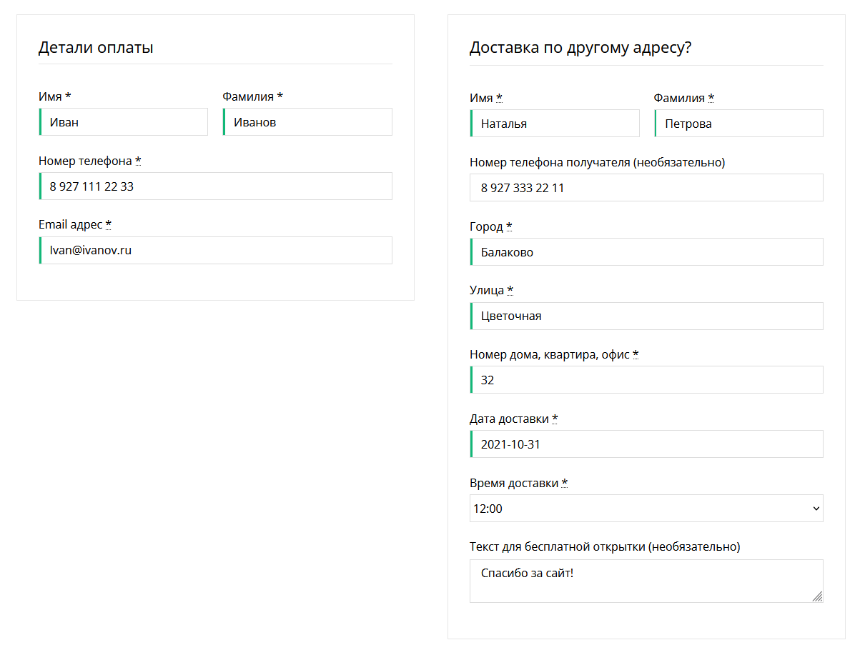Open the delivery time dropdown showing 12:00

pyautogui.click(x=636, y=509)
